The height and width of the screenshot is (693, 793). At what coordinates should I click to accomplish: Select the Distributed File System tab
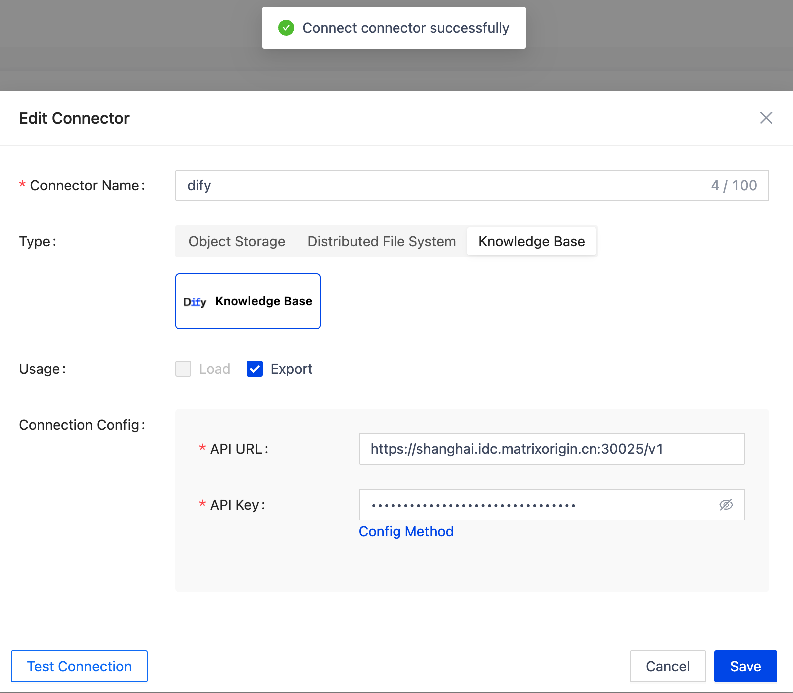click(382, 241)
